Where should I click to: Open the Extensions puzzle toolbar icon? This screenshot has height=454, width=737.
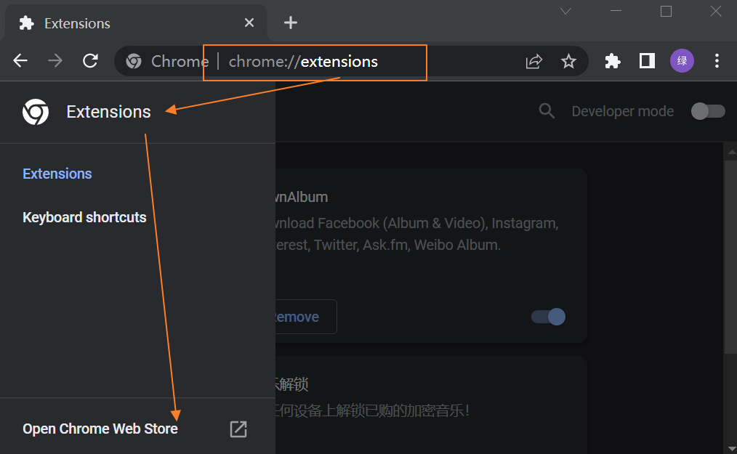pos(613,61)
